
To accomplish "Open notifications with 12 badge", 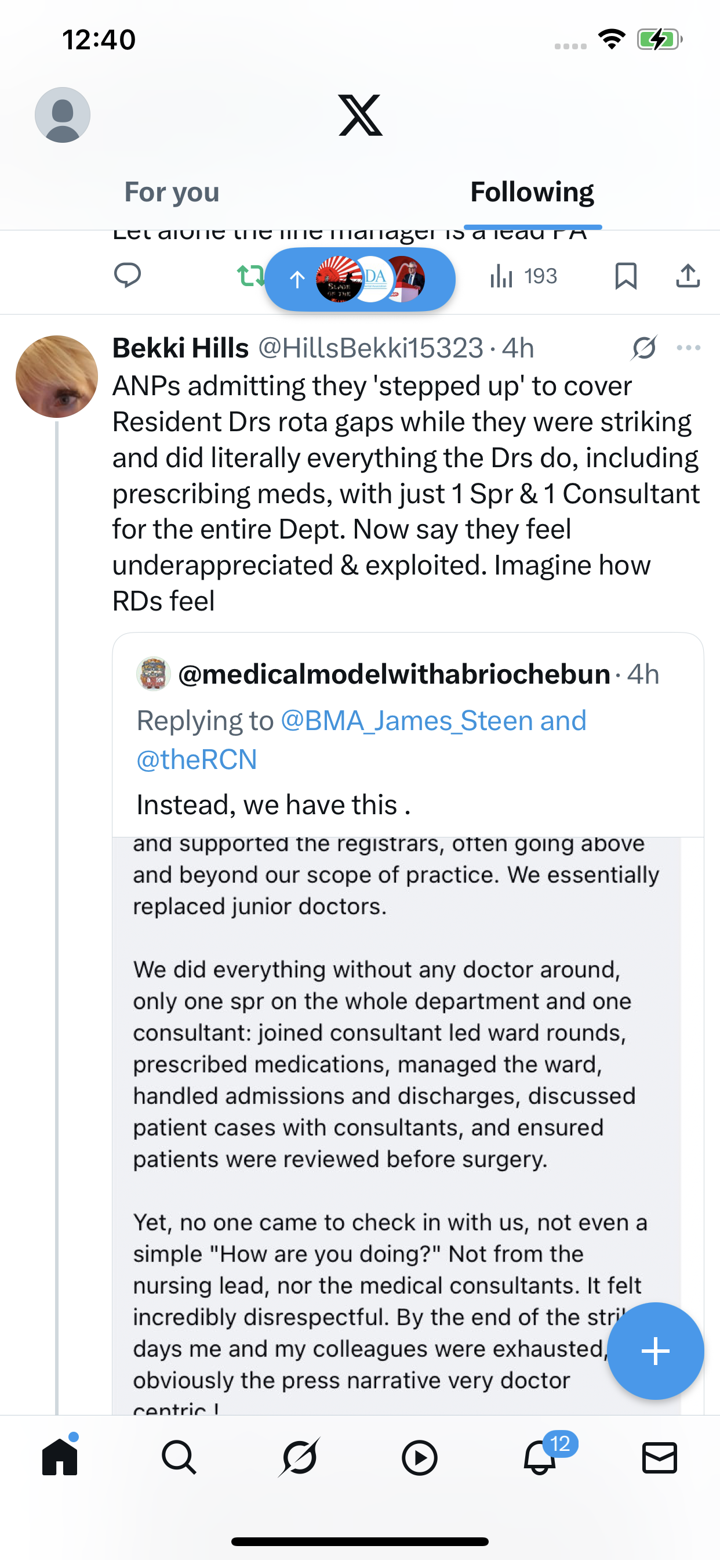I will pos(540,1457).
